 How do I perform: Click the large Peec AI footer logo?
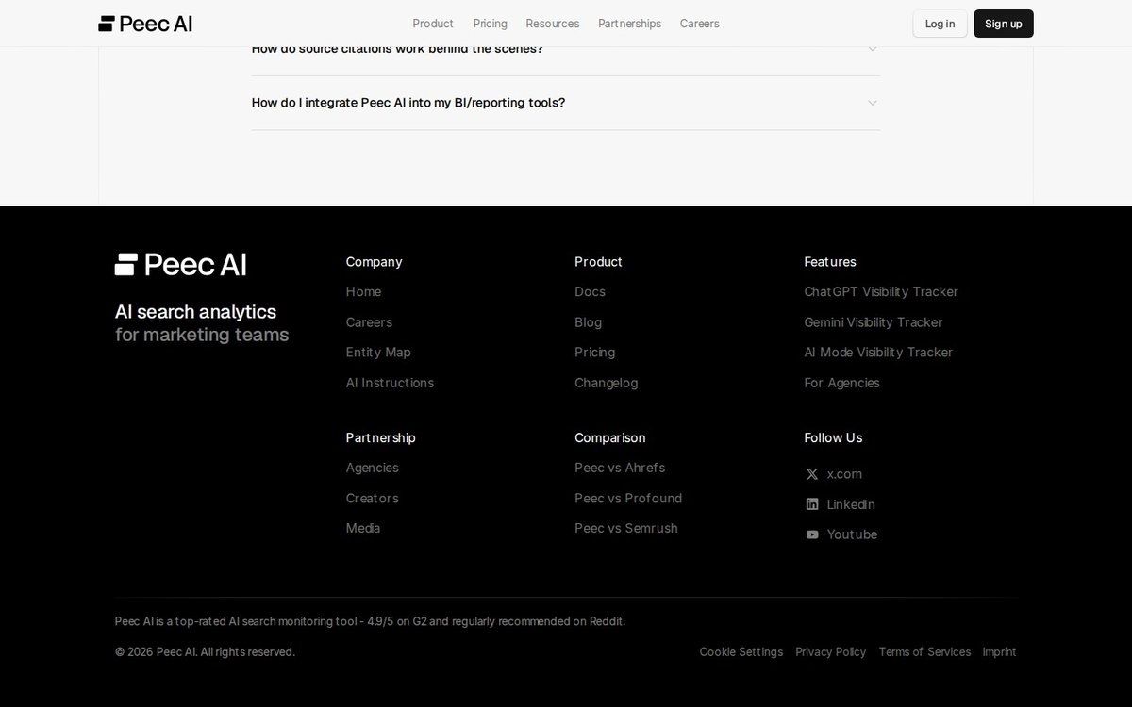point(181,265)
